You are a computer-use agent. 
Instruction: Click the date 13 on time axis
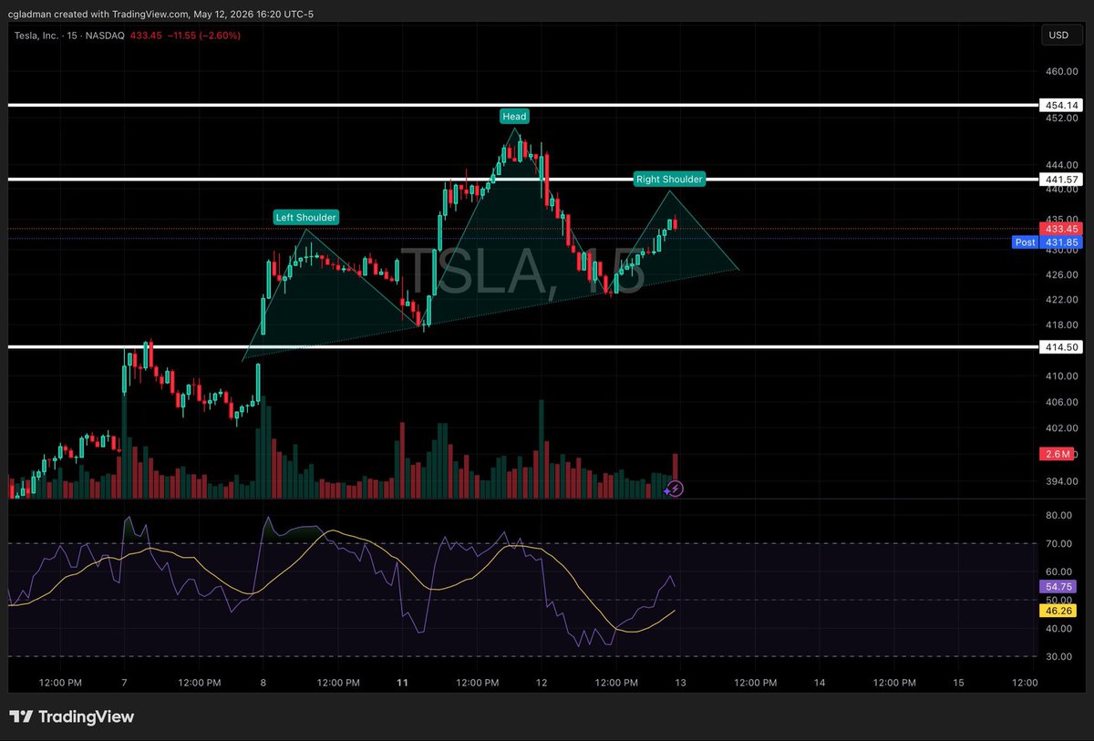(680, 683)
